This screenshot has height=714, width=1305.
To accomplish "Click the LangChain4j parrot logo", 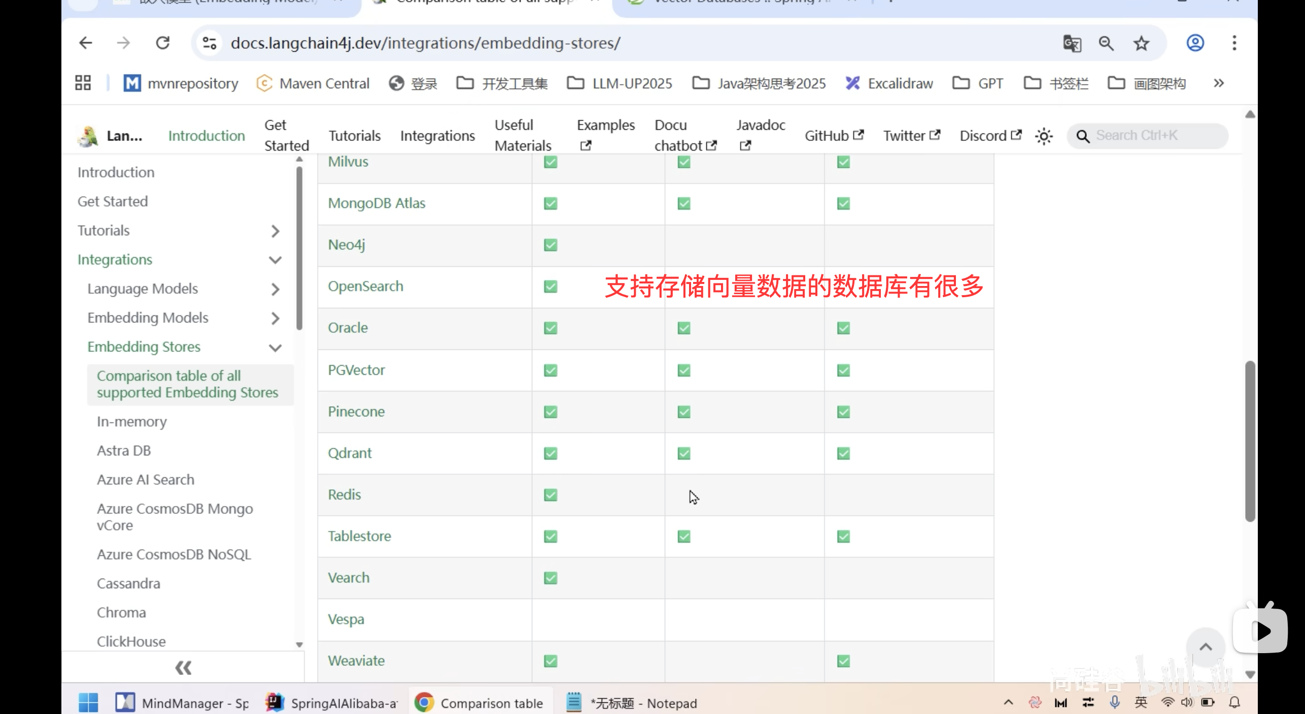I will click(88, 136).
